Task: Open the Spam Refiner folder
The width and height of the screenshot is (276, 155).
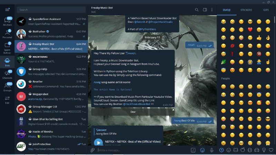Action: click(7, 48)
